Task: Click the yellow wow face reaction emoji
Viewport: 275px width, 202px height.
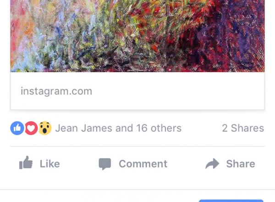Action: coord(45,128)
